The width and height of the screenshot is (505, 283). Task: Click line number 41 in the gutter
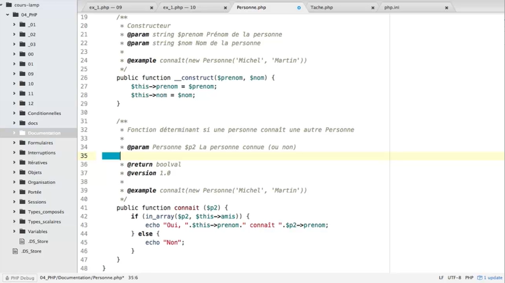84,208
